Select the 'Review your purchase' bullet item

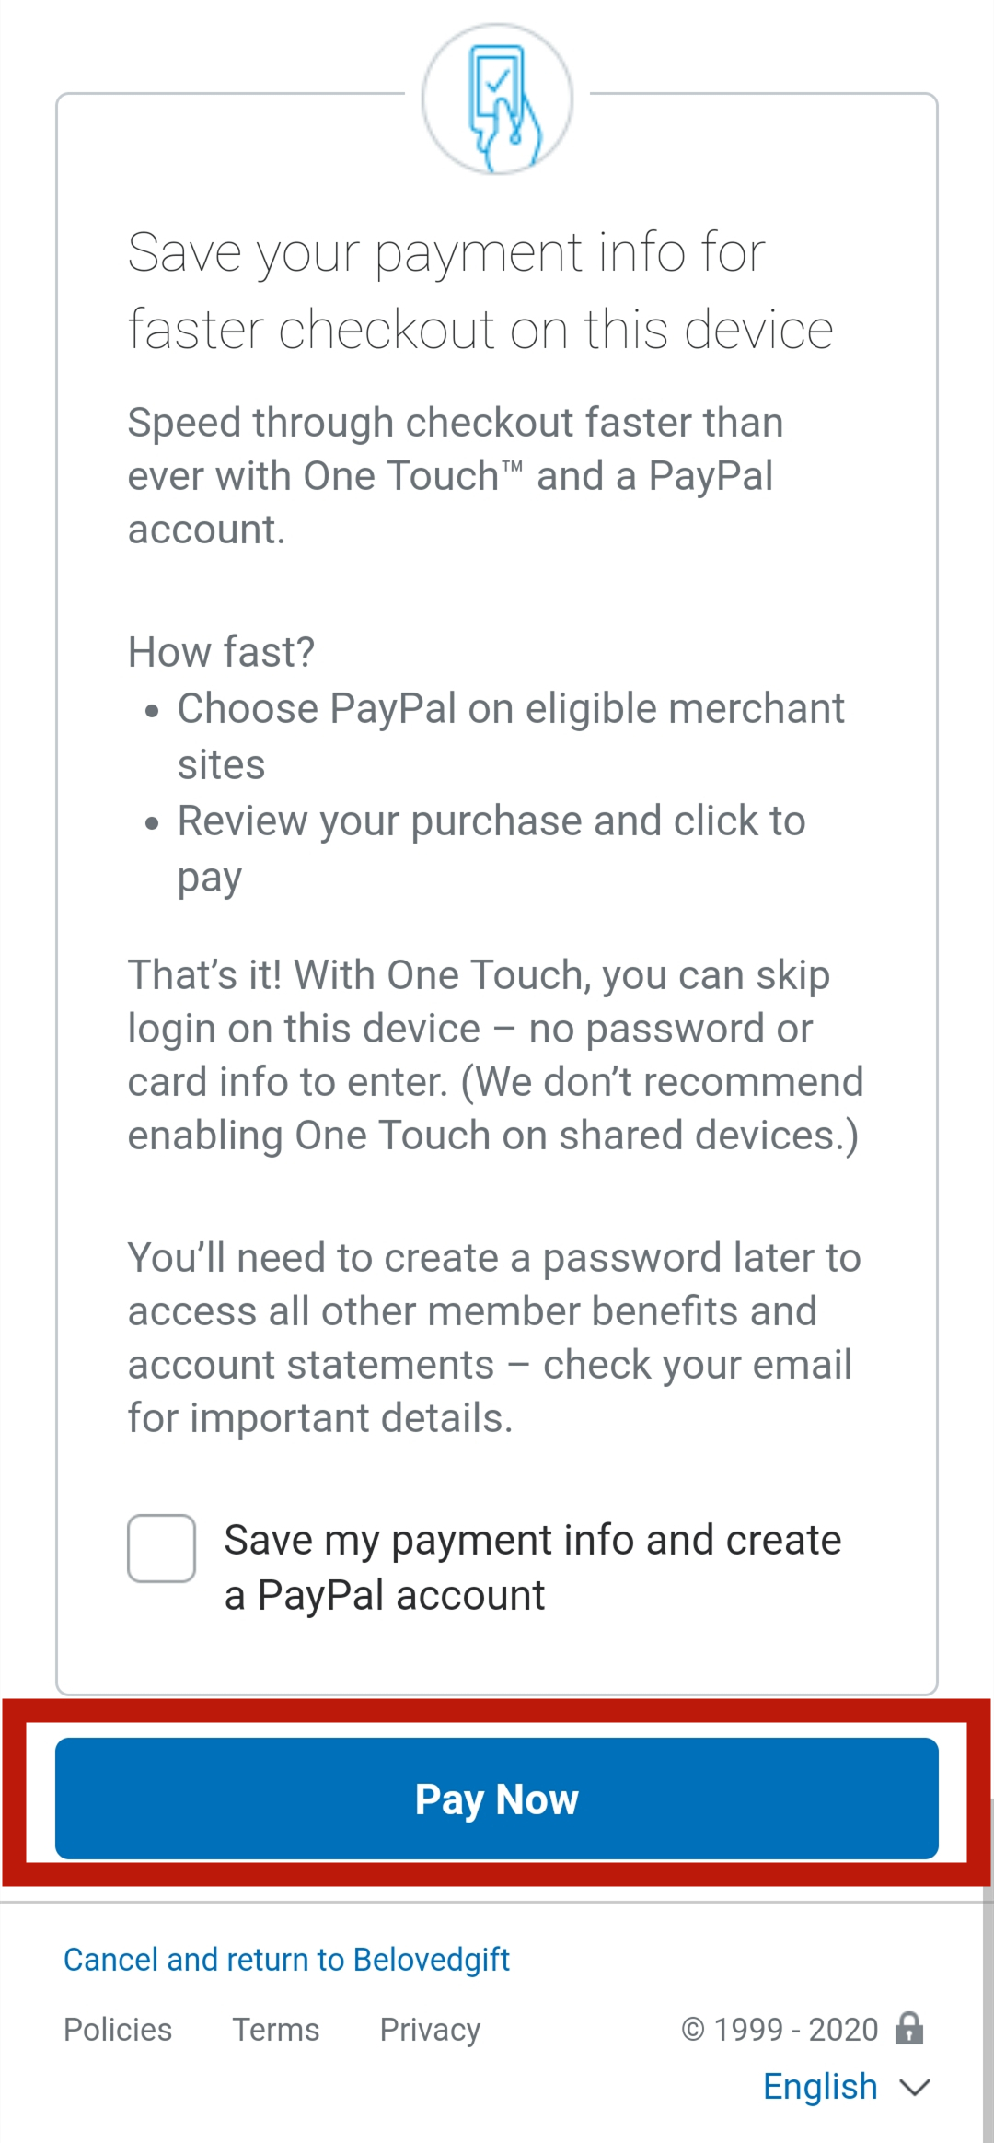click(491, 848)
